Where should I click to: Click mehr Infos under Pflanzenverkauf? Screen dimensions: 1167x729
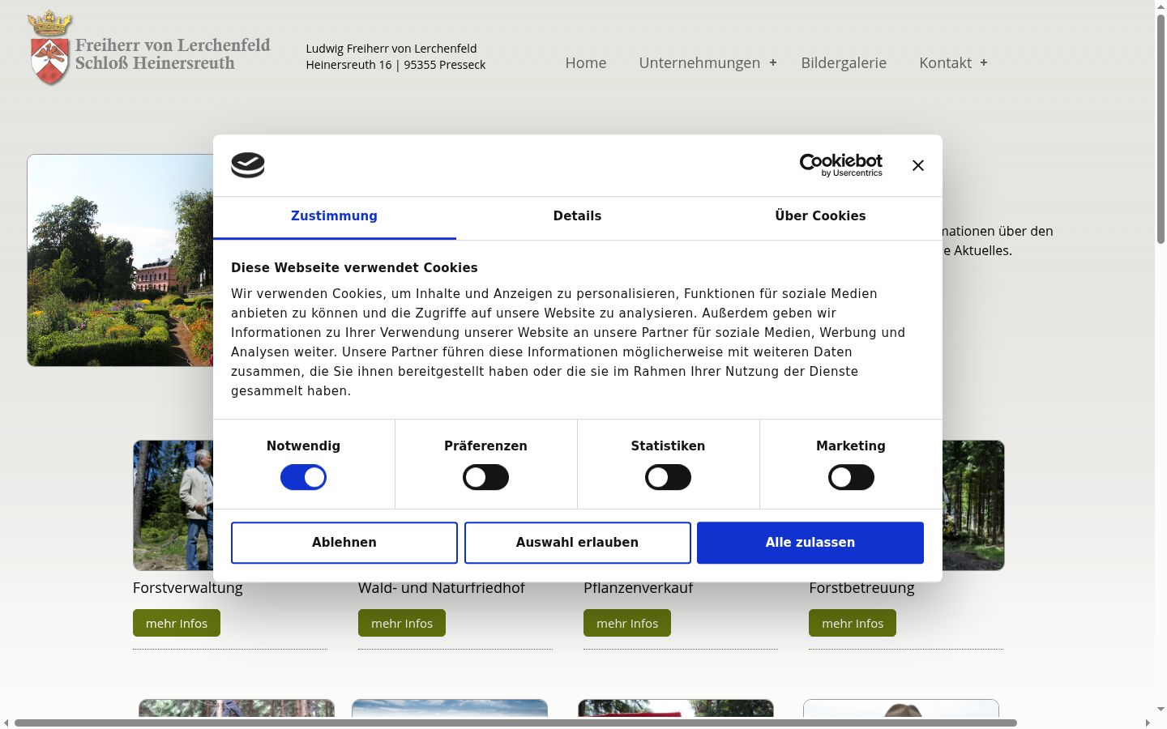point(627,623)
